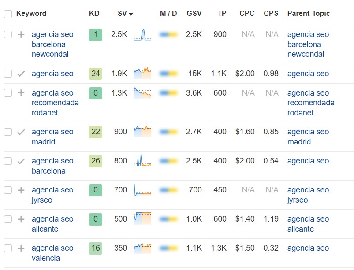Click plus icon beside agencia seo alicante
Screen dimensions: 354x270
(21, 219)
